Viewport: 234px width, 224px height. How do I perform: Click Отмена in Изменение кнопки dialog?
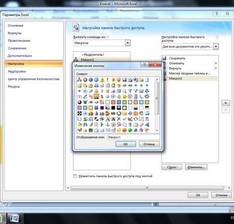(149, 144)
